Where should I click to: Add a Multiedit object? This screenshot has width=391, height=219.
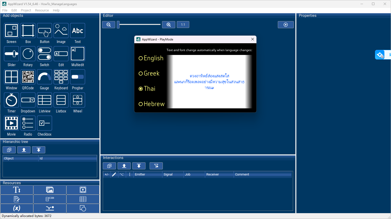[x=78, y=54]
